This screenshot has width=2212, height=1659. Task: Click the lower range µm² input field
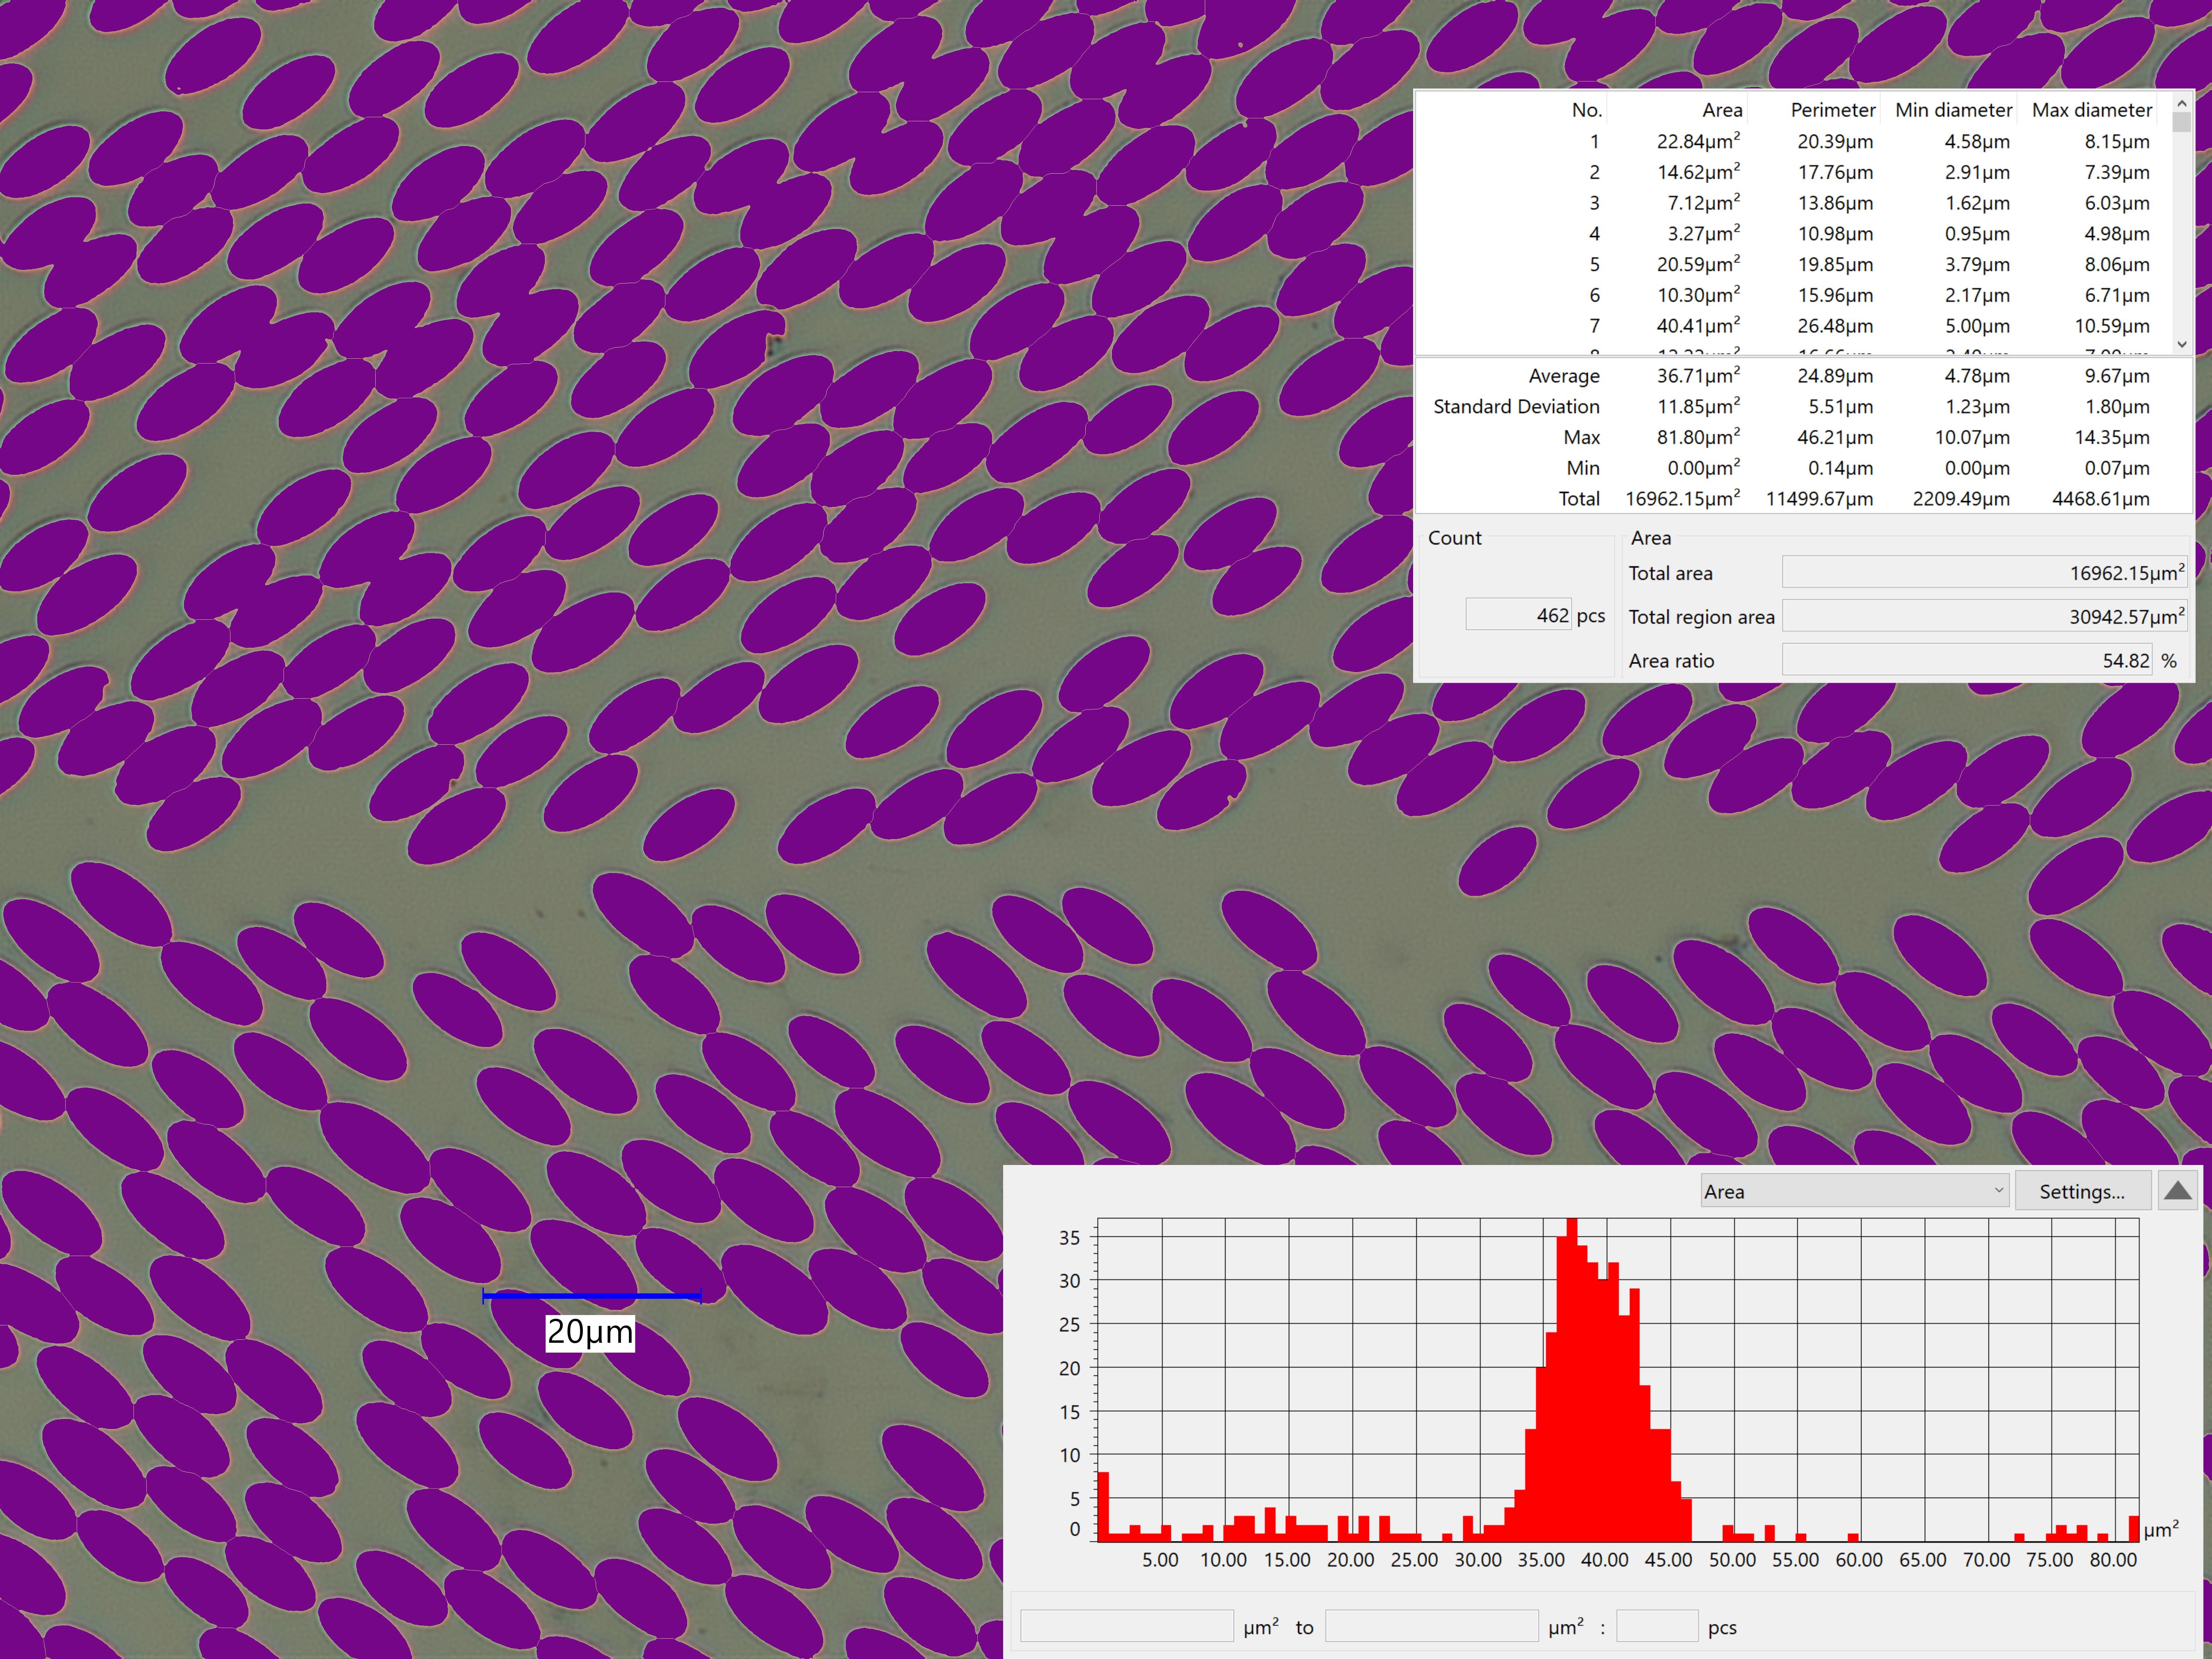[x=1126, y=1626]
